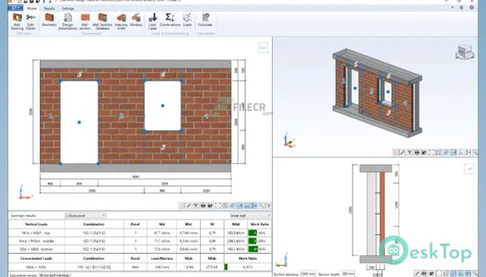
Task: Select panel 5 above the door
Action: [x=80, y=74]
